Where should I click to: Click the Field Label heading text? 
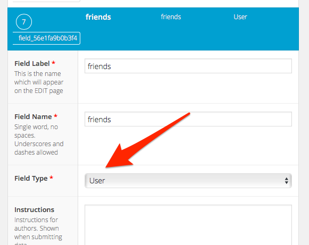(x=32, y=64)
